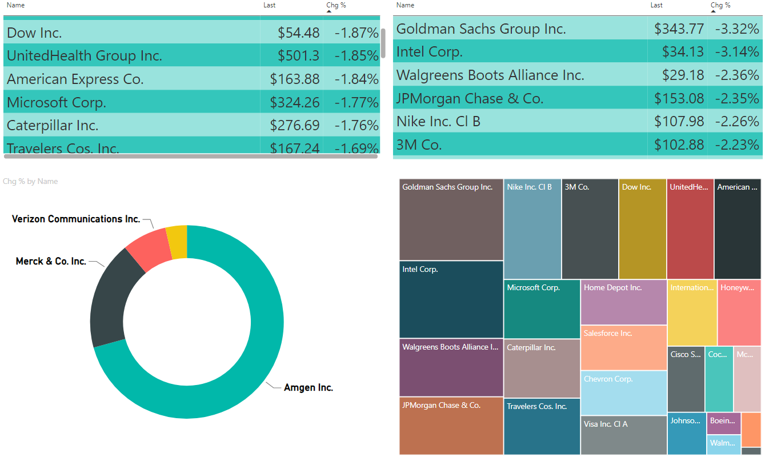This screenshot has width=765, height=457.
Task: Click the Merck & Co. Inc. donut label
Action: pos(51,262)
